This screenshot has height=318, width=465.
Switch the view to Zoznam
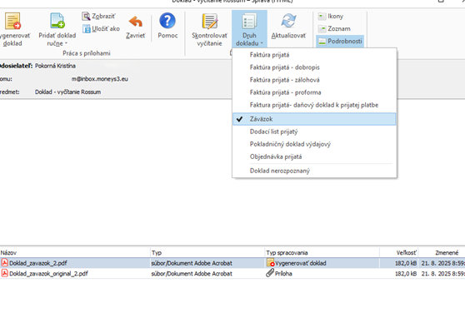334,29
